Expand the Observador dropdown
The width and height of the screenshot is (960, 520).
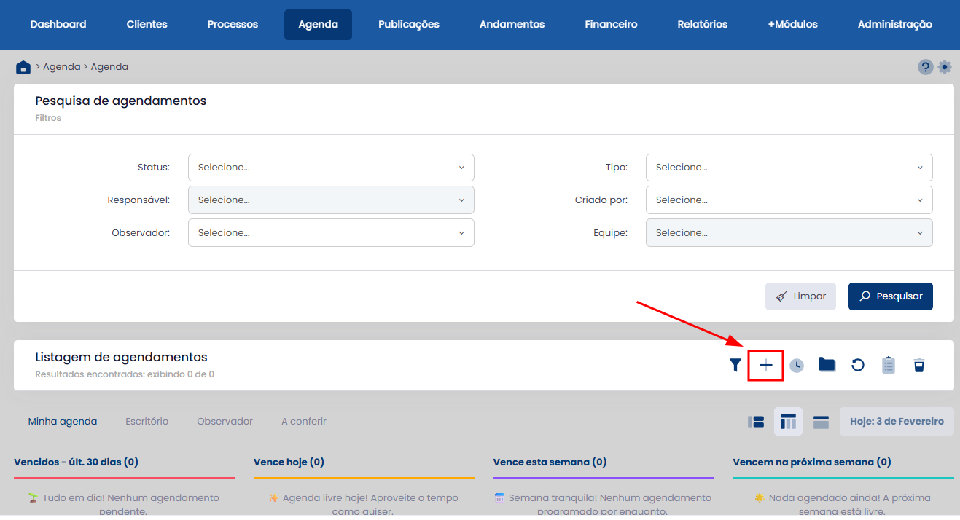[x=331, y=233]
